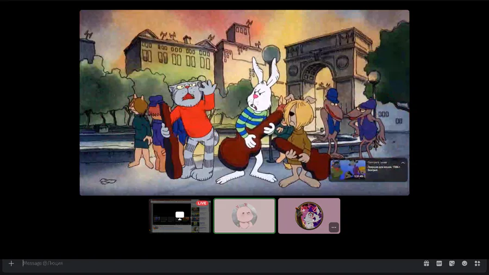Open more options on purple avatar tile
Screen dimensions: 489x275
(334, 227)
